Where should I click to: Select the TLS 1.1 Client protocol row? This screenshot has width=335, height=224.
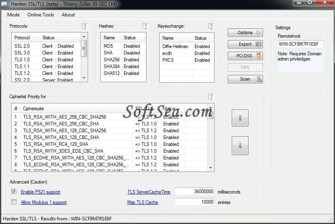(46, 67)
